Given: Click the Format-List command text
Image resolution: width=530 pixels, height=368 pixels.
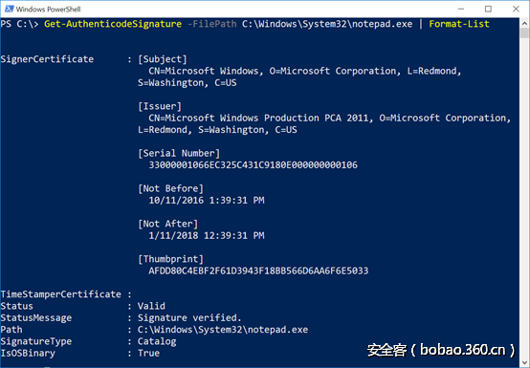Looking at the screenshot, I should [459, 24].
